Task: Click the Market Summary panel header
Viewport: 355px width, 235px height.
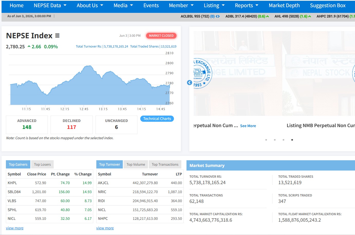Action: [271, 165]
